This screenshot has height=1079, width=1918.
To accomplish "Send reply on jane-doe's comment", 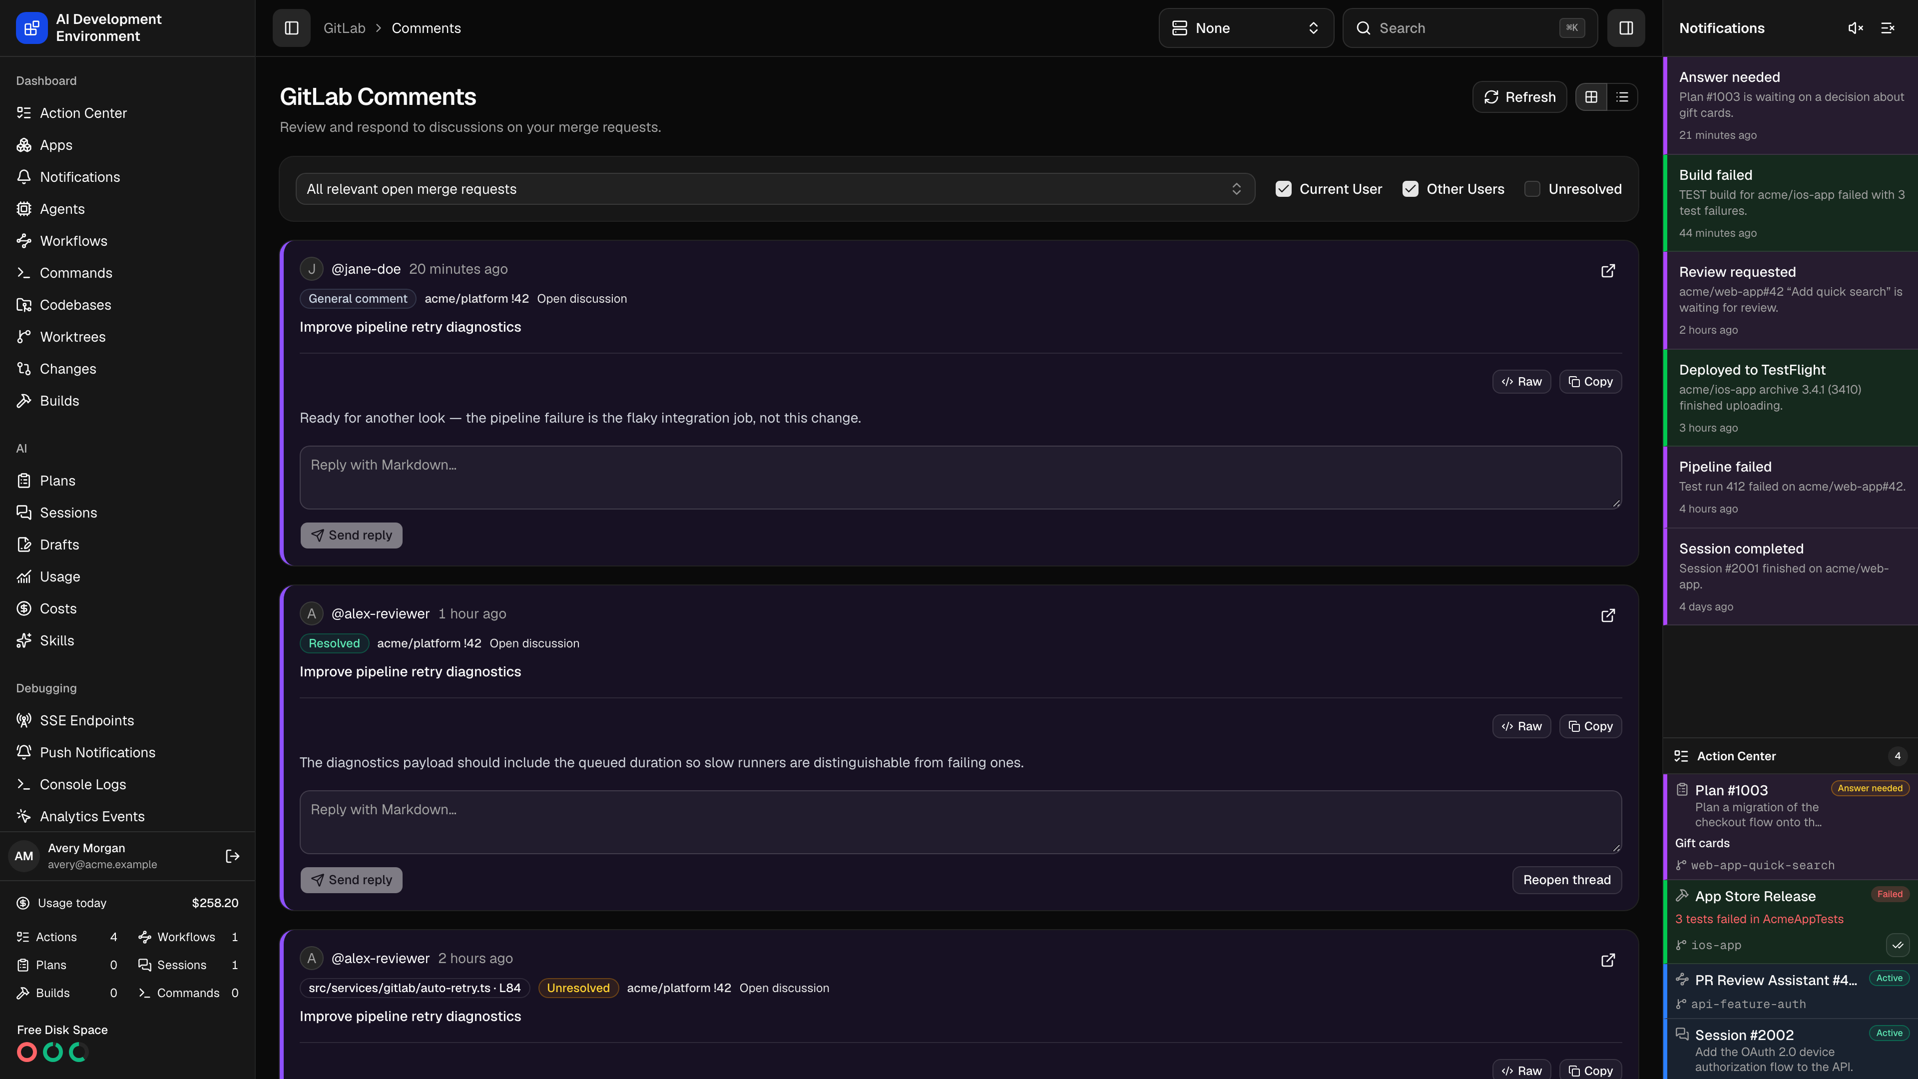I will [352, 536].
